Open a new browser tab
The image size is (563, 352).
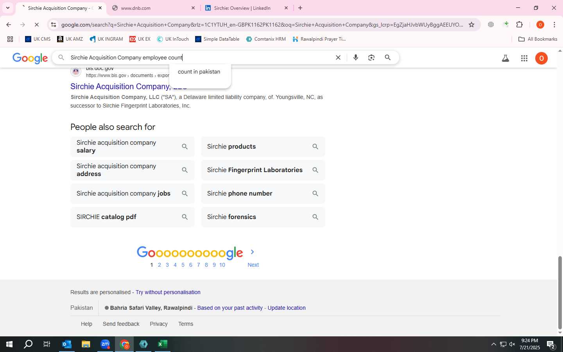click(x=300, y=8)
